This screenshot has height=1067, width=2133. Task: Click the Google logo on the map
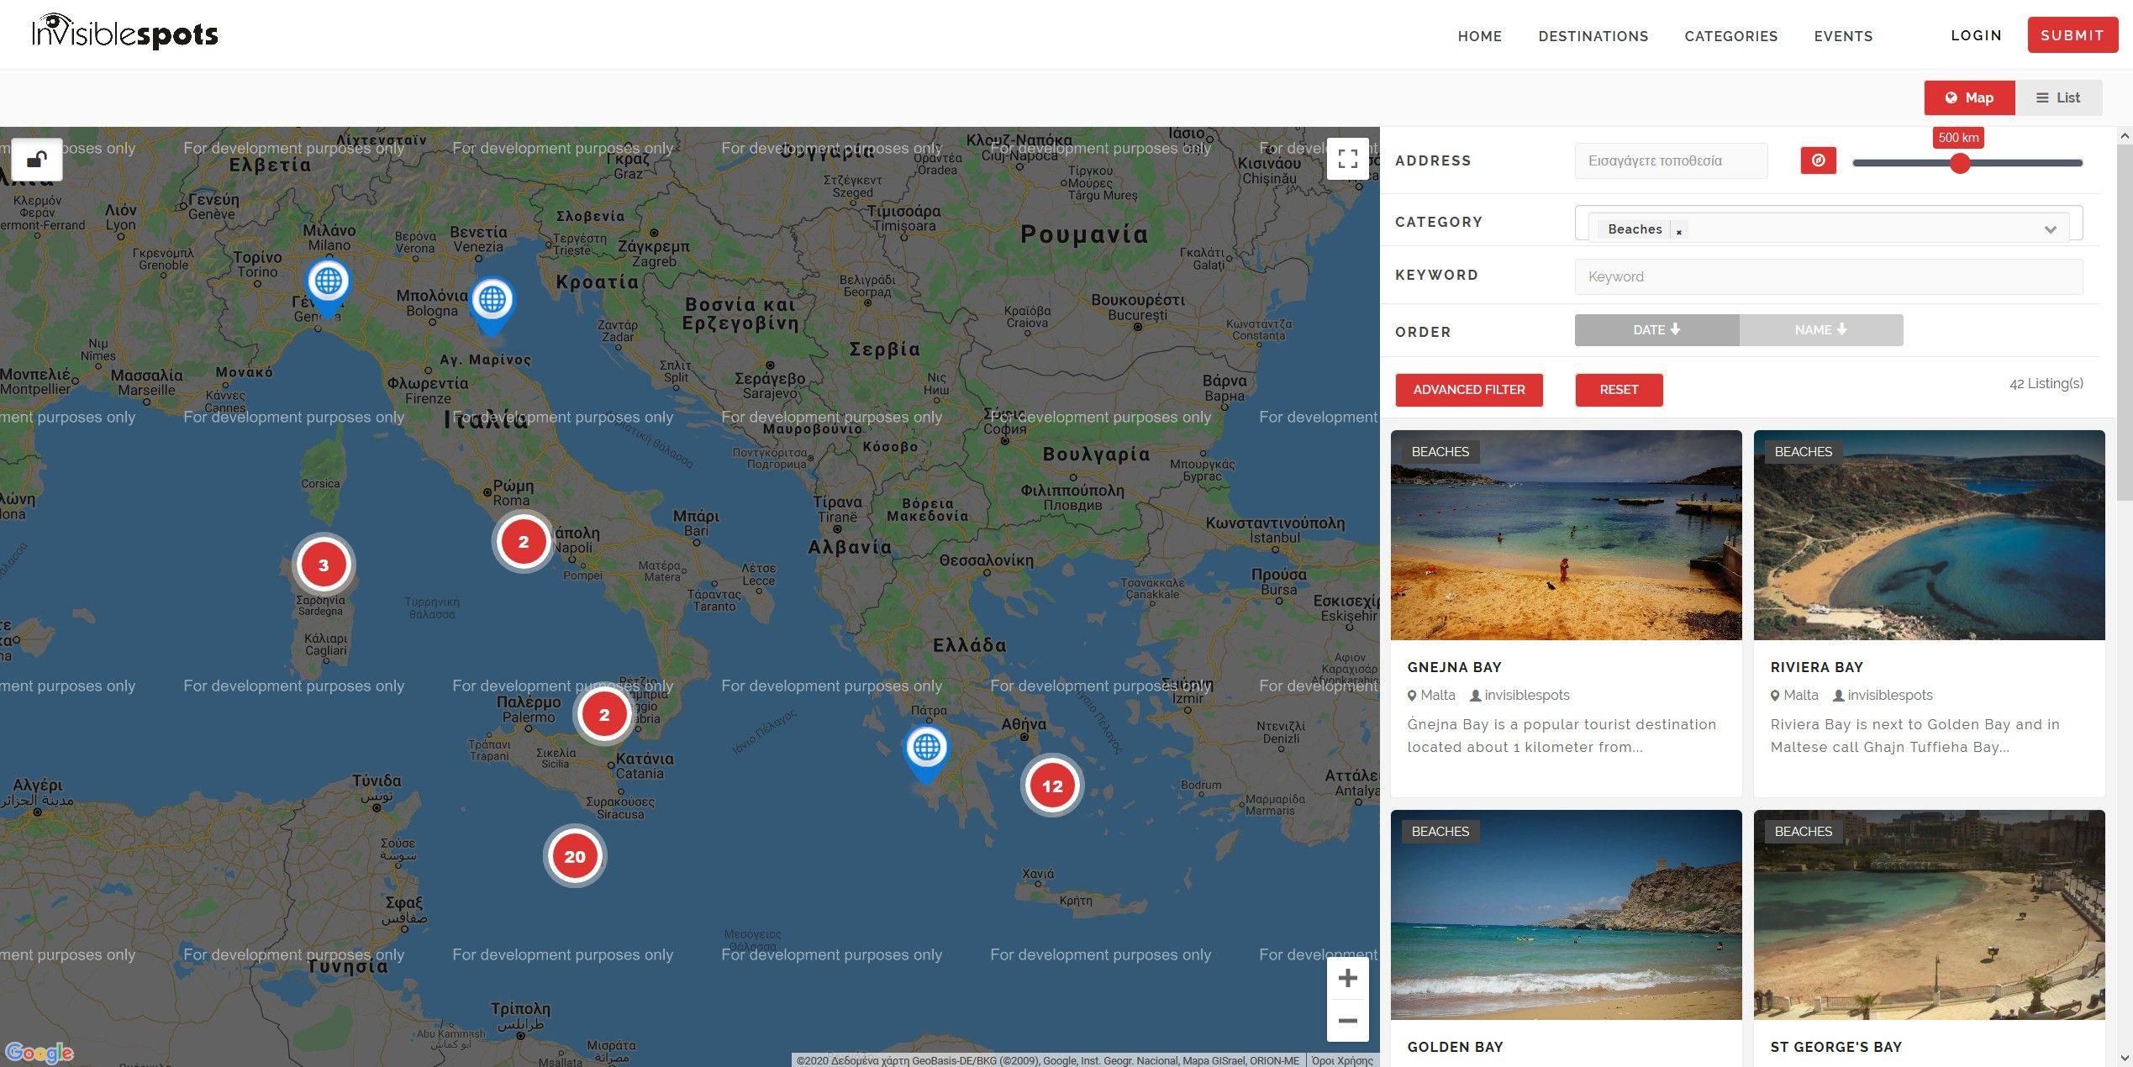point(39,1052)
